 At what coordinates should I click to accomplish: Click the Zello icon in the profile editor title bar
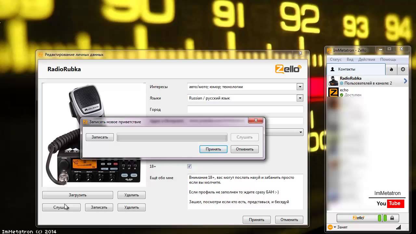coord(41,55)
